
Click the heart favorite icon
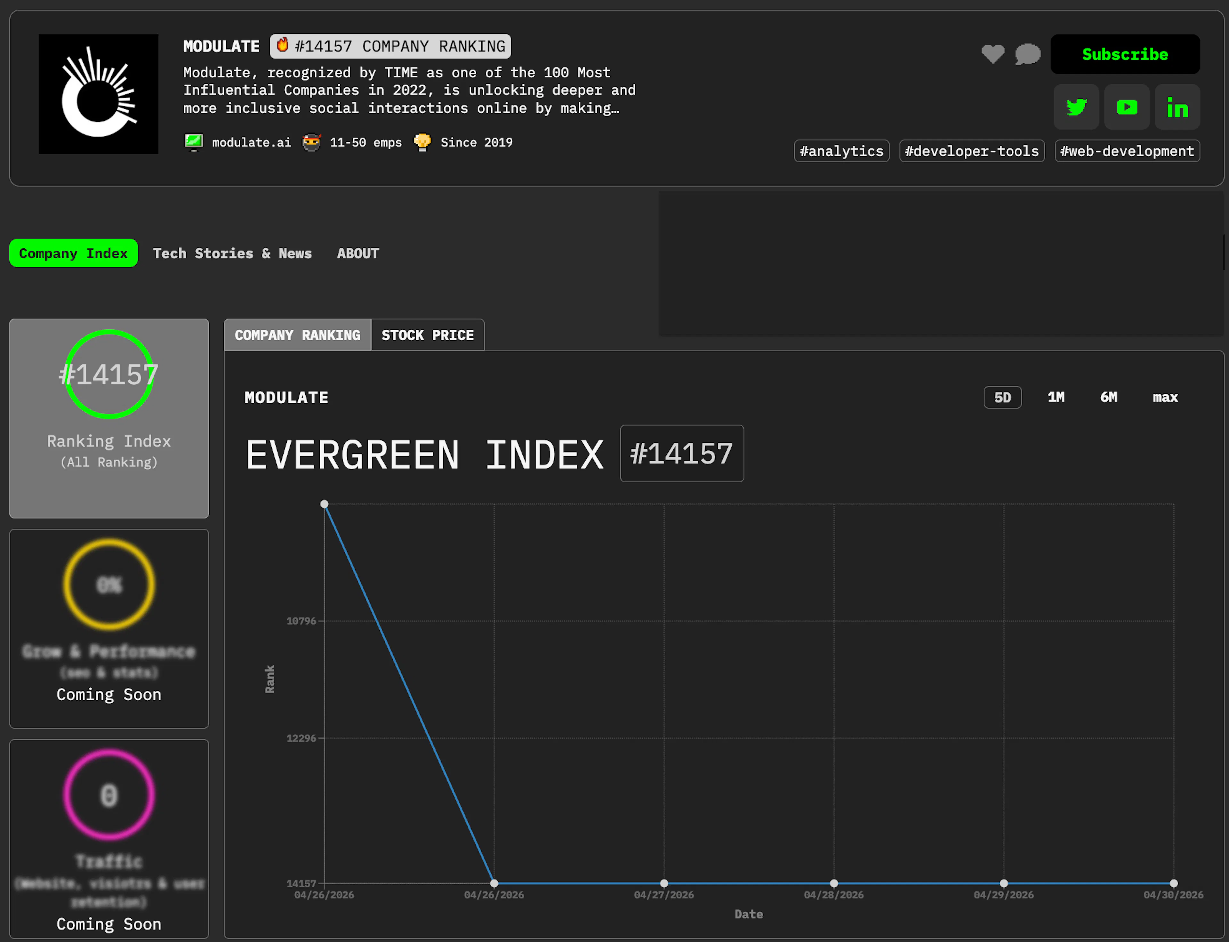coord(992,54)
